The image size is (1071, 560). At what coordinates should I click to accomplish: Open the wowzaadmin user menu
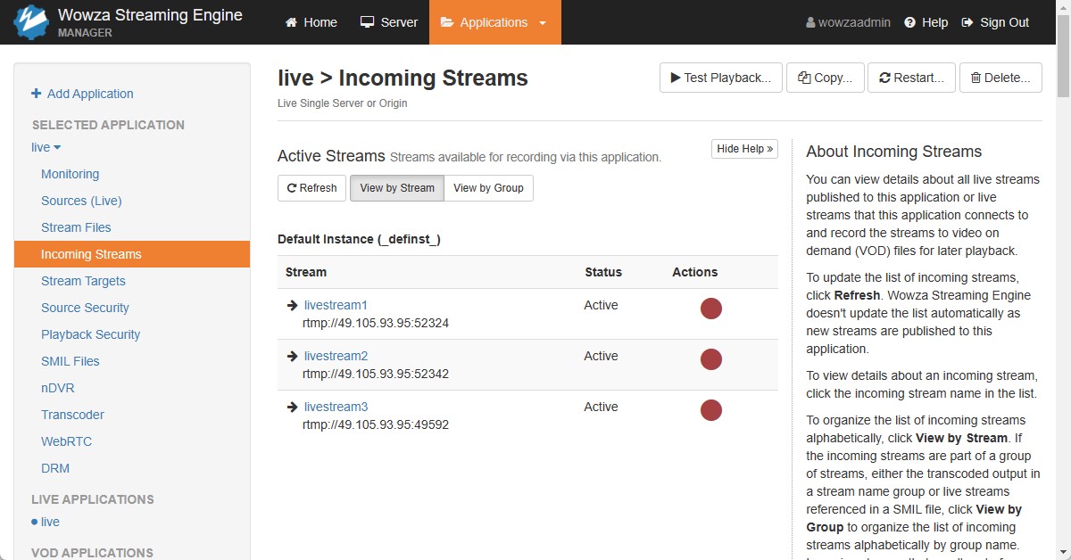click(848, 22)
